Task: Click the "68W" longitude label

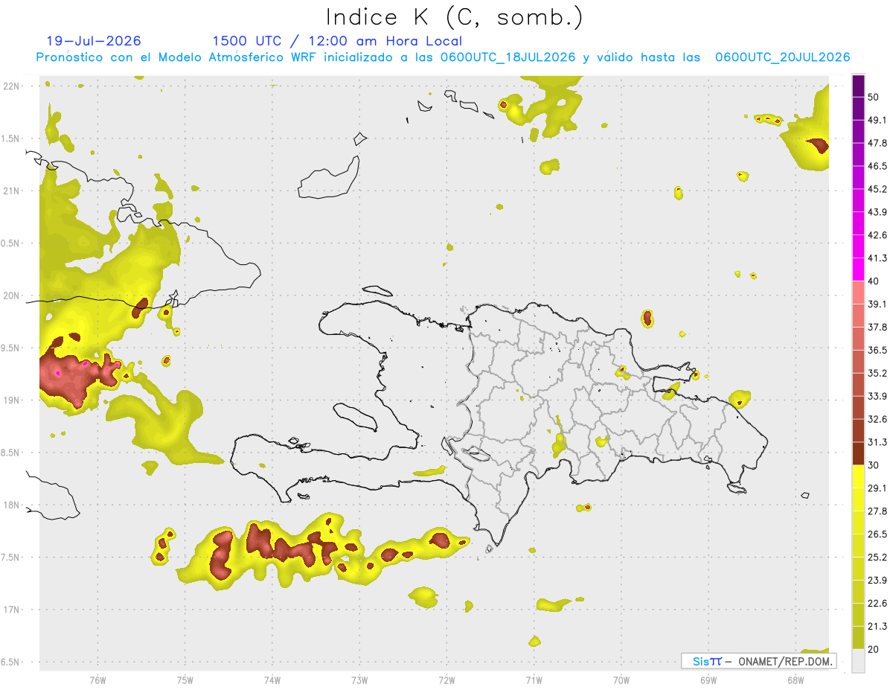Action: point(796,680)
